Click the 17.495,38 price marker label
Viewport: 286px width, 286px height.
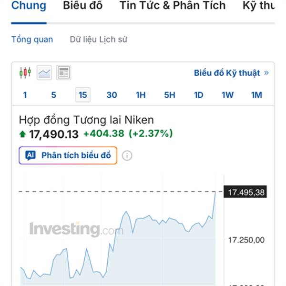pos(246,192)
